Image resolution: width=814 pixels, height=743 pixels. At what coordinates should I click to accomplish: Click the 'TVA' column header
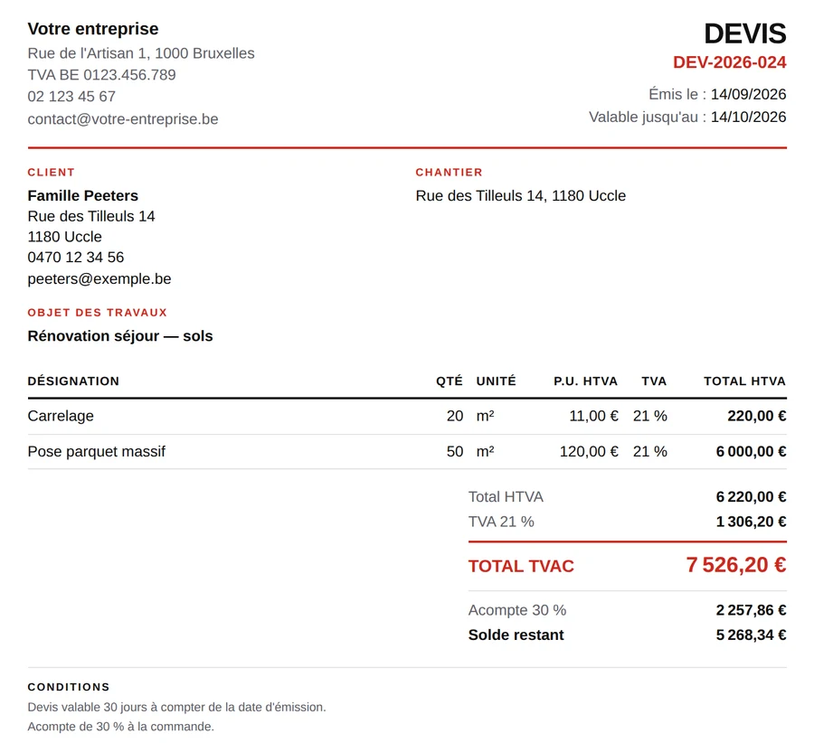(654, 381)
